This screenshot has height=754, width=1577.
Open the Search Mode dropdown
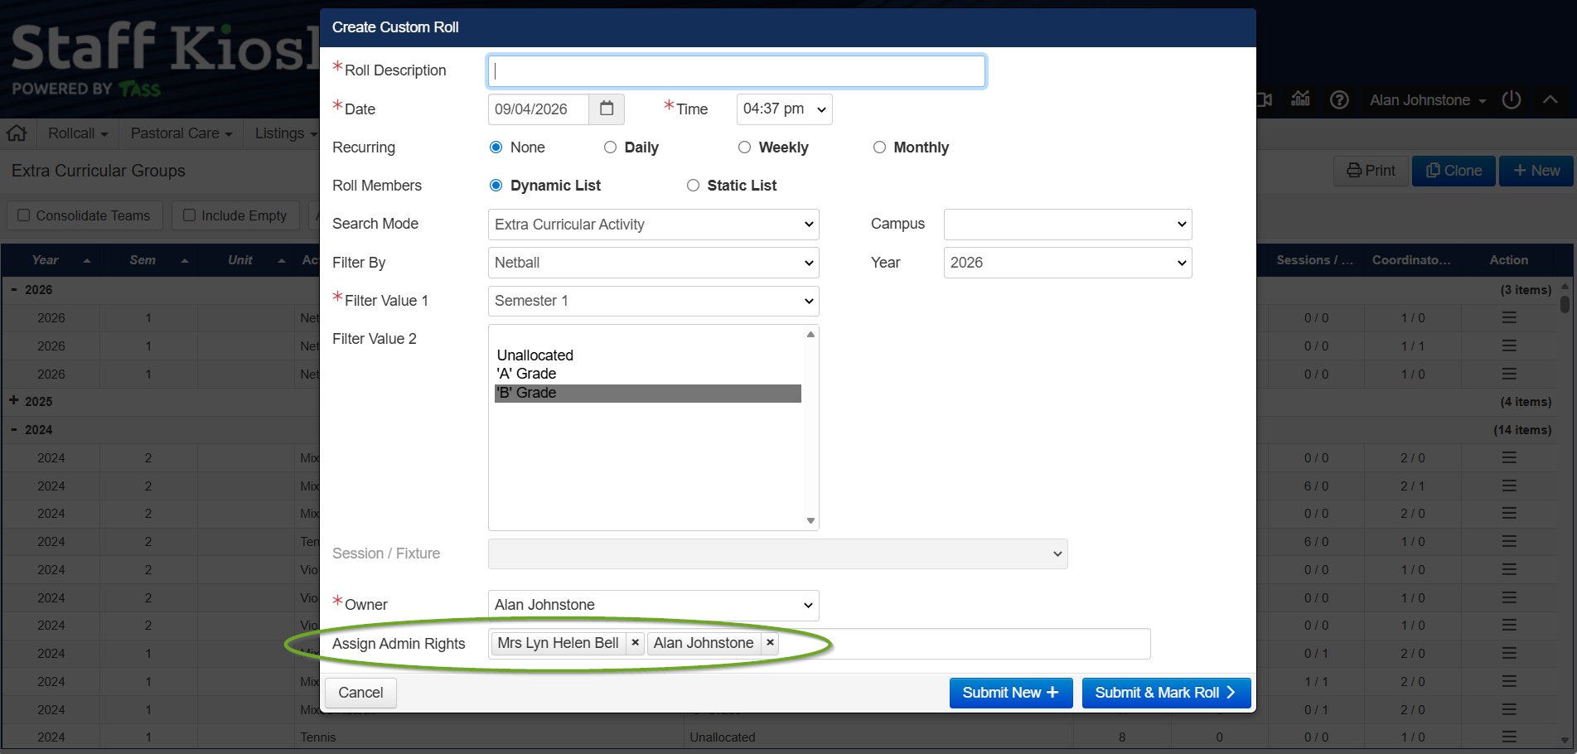[x=653, y=225]
